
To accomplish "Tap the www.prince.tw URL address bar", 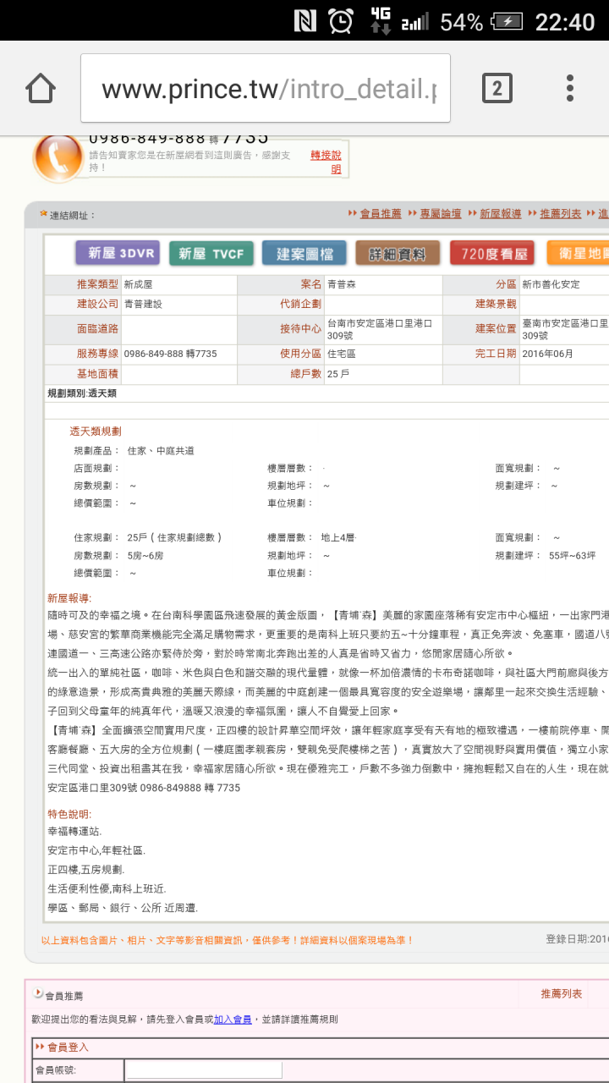I will (x=266, y=88).
